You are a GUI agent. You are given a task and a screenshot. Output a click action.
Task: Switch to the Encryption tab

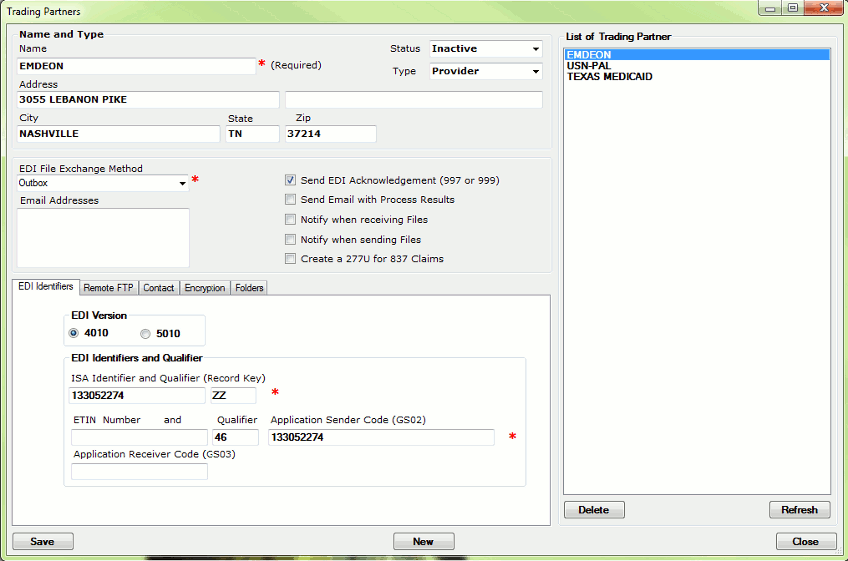click(x=205, y=288)
